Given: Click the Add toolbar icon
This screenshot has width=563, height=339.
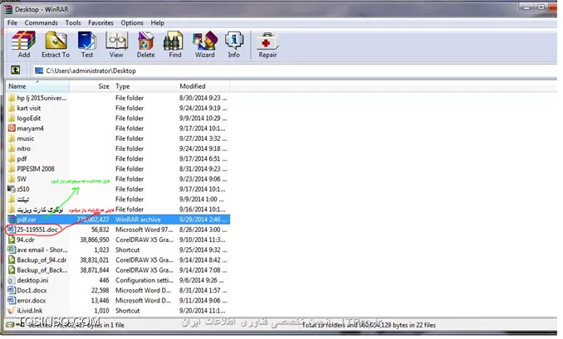Looking at the screenshot, I should coord(24,45).
